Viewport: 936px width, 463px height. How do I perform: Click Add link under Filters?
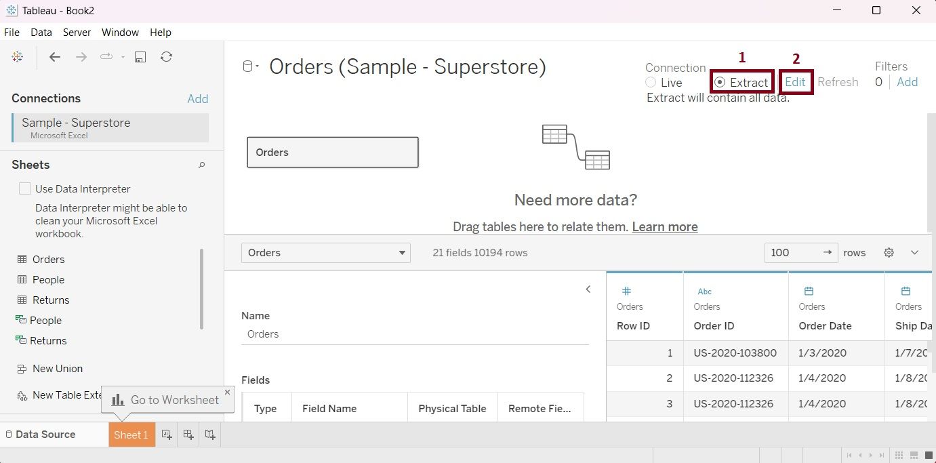click(908, 82)
